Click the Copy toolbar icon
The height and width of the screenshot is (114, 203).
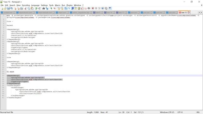(29, 9)
